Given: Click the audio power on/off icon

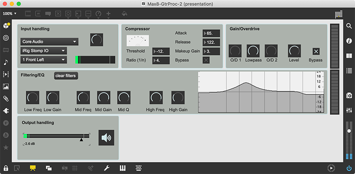Looking at the screenshot, I should 349,168.
